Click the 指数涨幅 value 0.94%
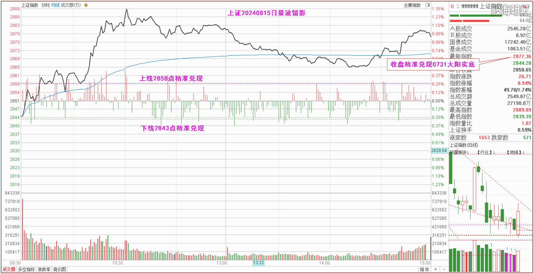Screen dimensions: 534x274 524,83
